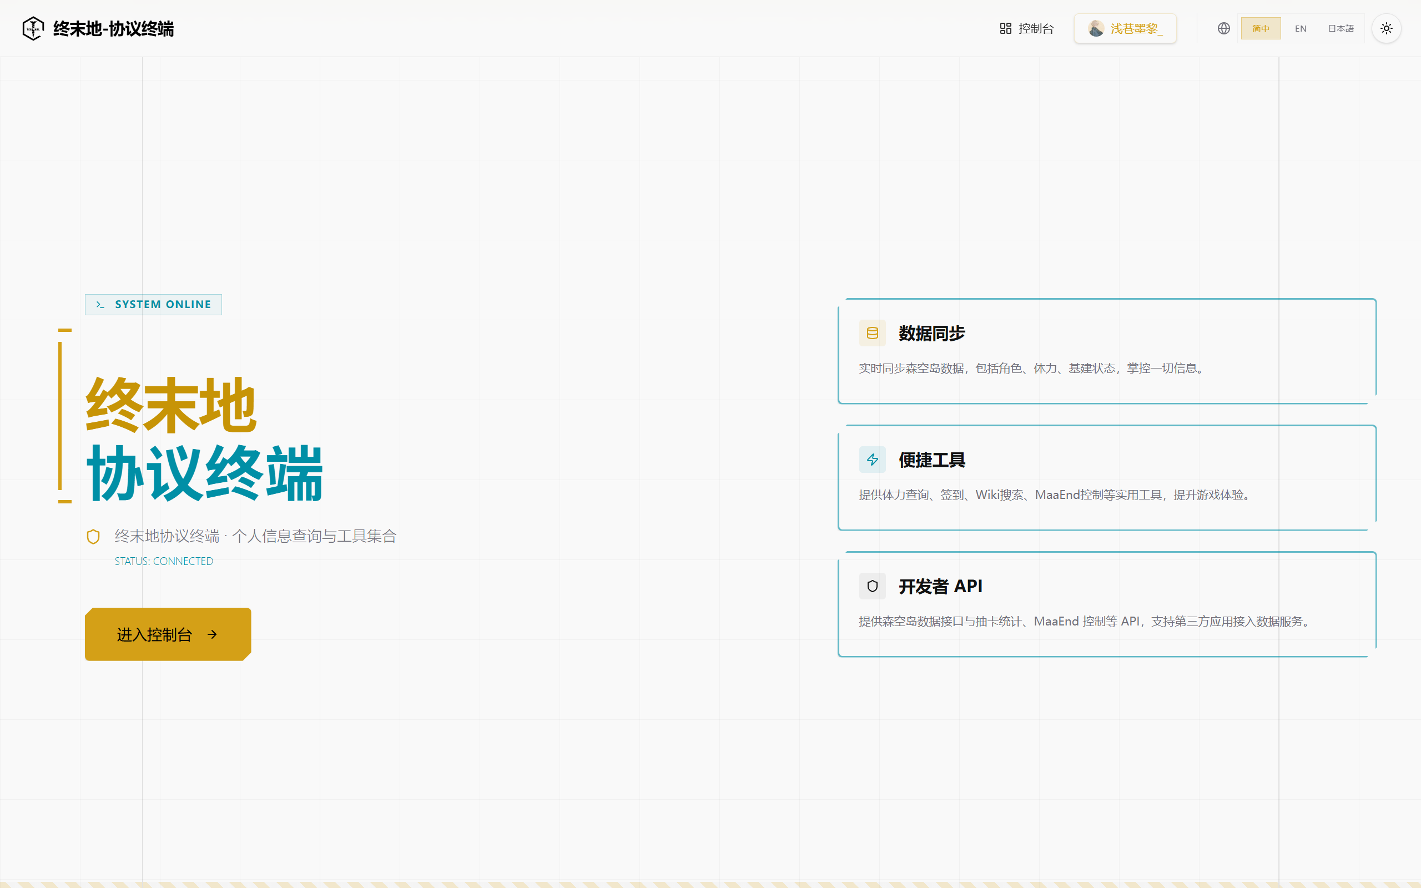The image size is (1421, 888).
Task: Click the user avatar picture
Action: [x=1095, y=28]
